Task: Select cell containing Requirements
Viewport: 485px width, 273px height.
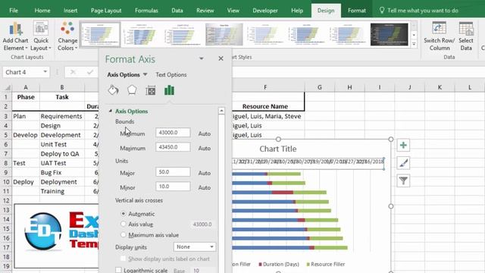Action: [x=62, y=116]
